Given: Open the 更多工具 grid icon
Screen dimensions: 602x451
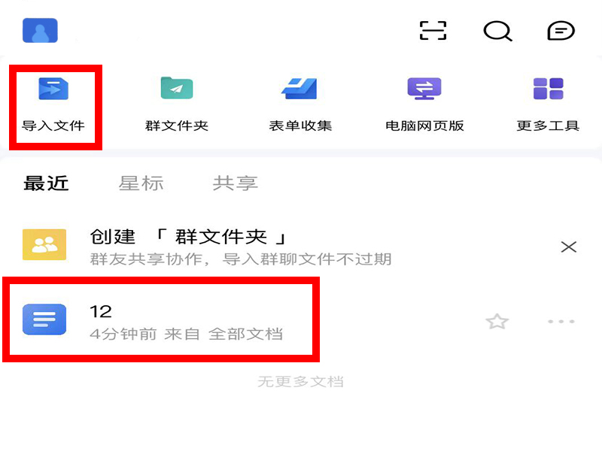Looking at the screenshot, I should pyautogui.click(x=549, y=89).
